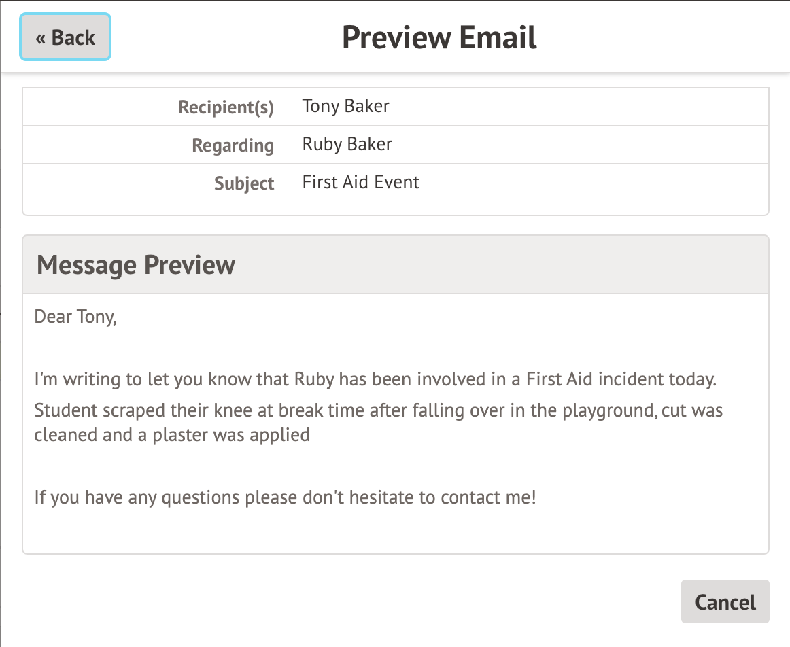
Task: Click recipient name Tony Baker
Action: pyautogui.click(x=345, y=106)
